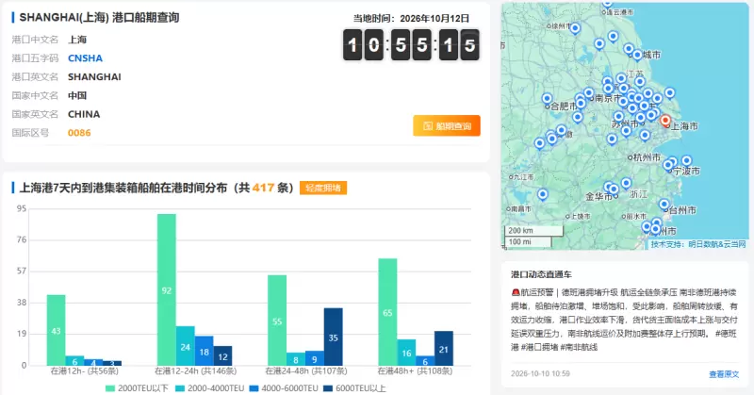The width and height of the screenshot is (754, 395).
Task: Click the dark blue bar labeled 12
Action: (222, 355)
